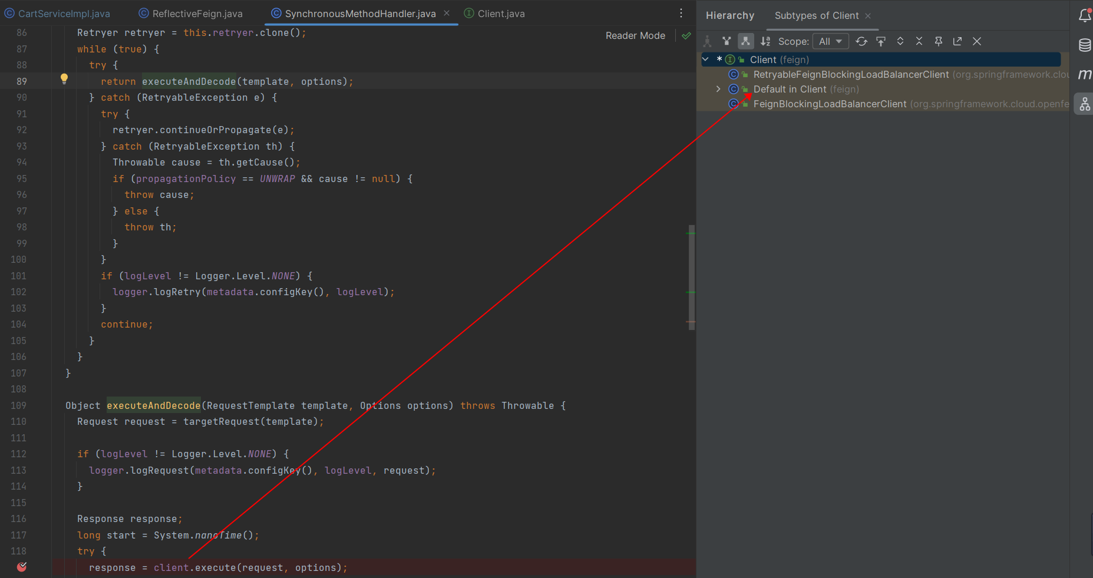The image size is (1093, 578).
Task: Switch to the CartServiceImpl.java tab
Action: [64, 14]
